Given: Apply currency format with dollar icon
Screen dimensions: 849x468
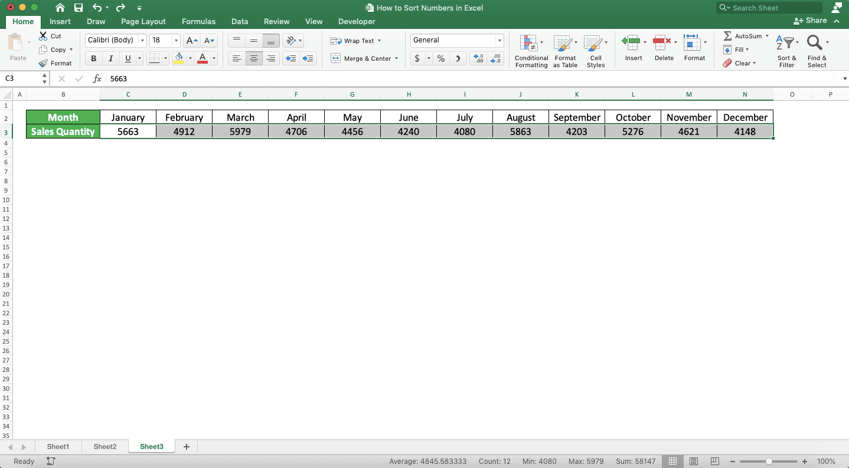Looking at the screenshot, I should click(417, 58).
